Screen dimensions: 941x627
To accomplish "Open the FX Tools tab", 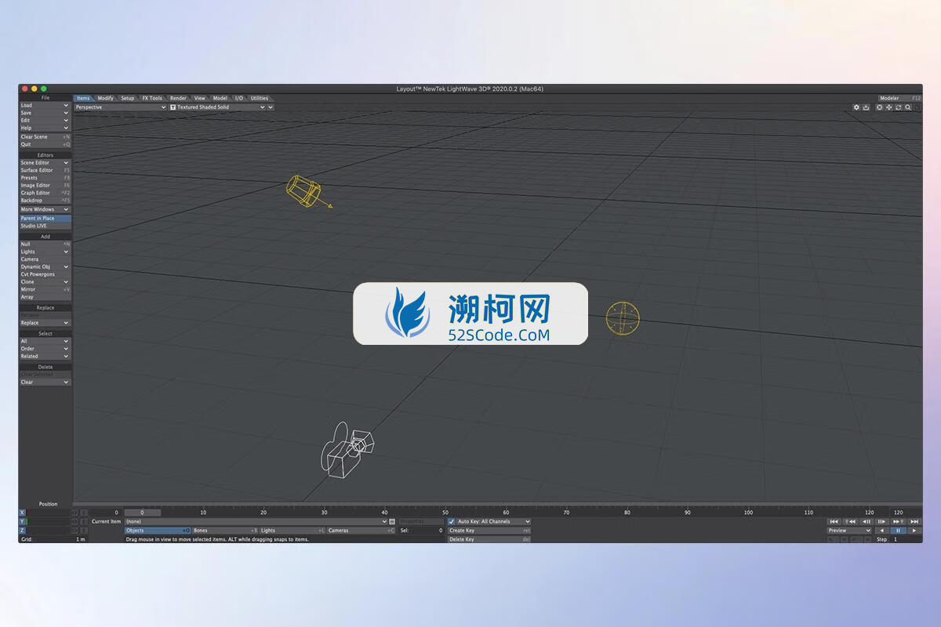I will point(152,98).
